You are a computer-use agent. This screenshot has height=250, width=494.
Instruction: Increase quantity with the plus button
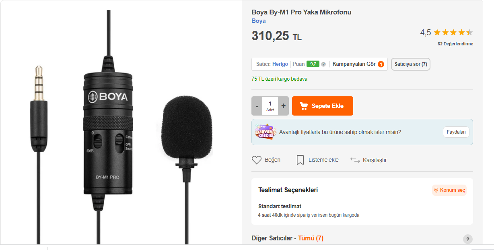pos(284,106)
